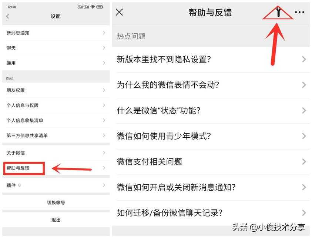
Task: Open question 微信如何使用青少年模式?
Action: pyautogui.click(x=211, y=136)
